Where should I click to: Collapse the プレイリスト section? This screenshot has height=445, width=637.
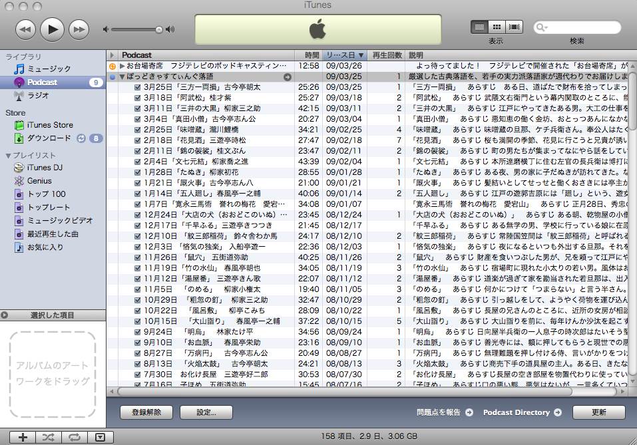pos(8,156)
